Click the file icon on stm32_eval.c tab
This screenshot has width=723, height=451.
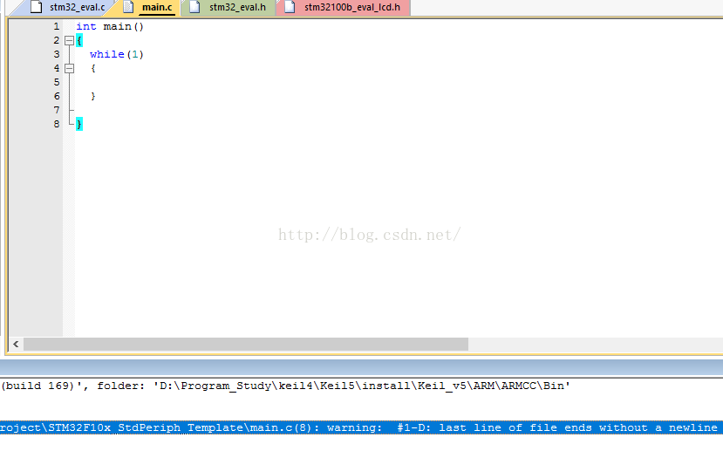[36, 7]
